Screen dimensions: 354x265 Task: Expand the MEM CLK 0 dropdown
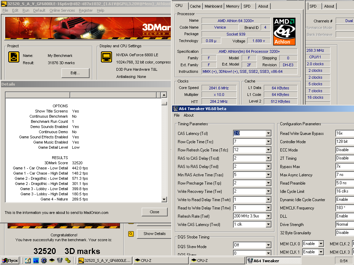(321, 244)
